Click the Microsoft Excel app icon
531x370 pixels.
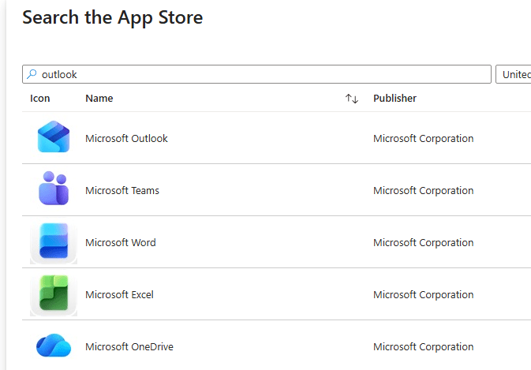54,294
